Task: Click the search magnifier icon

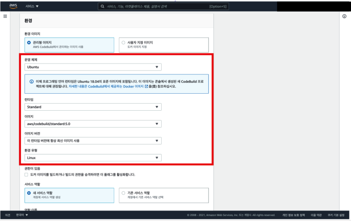Action: [102, 7]
